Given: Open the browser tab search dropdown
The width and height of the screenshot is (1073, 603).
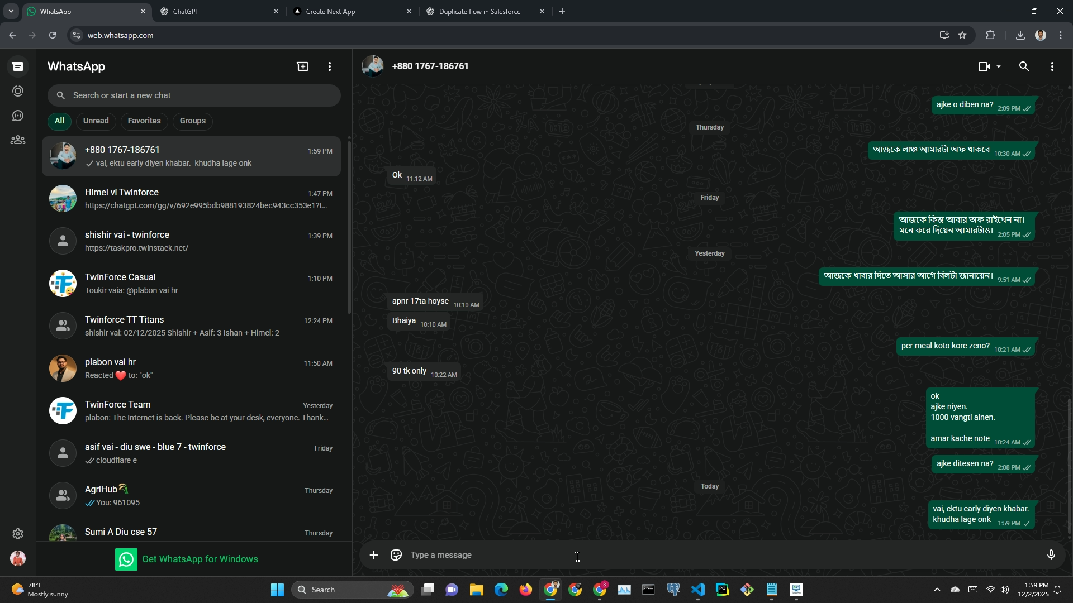Looking at the screenshot, I should (11, 11).
